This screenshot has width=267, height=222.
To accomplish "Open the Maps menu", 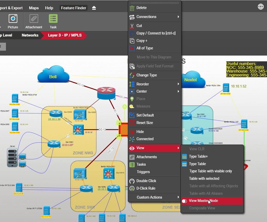I will click(x=34, y=8).
